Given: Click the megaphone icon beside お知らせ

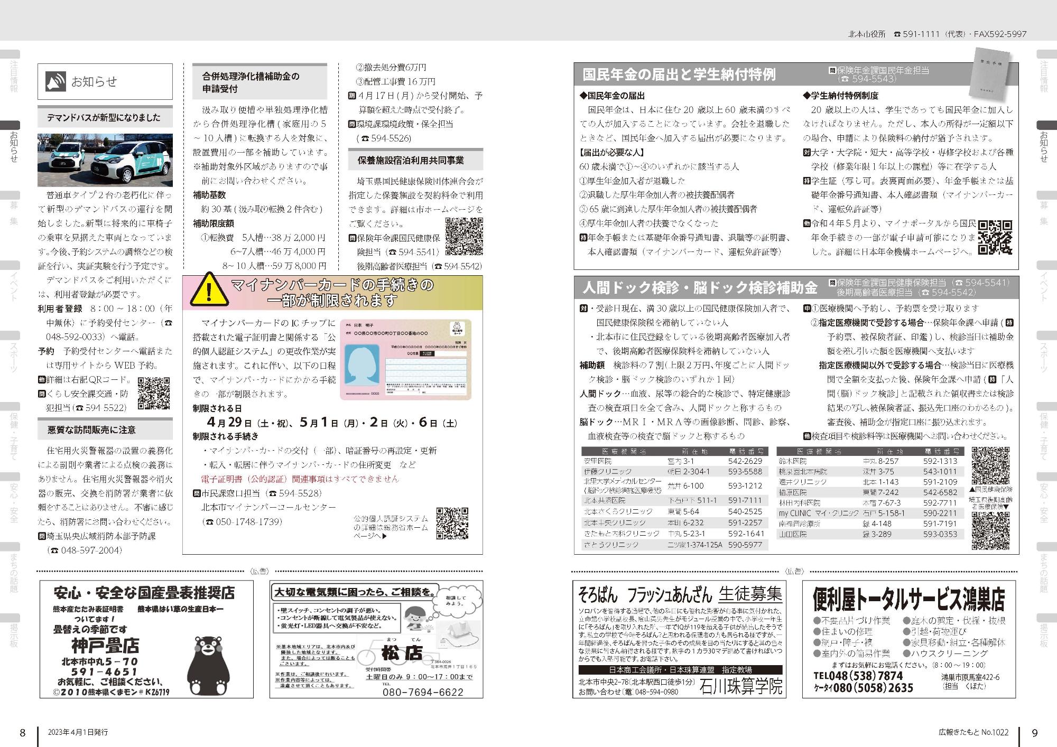Looking at the screenshot, I should click(x=55, y=82).
